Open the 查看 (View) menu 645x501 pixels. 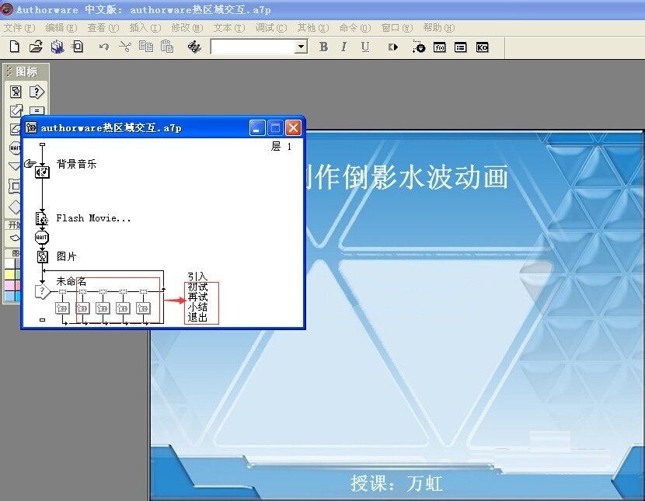pyautogui.click(x=103, y=27)
